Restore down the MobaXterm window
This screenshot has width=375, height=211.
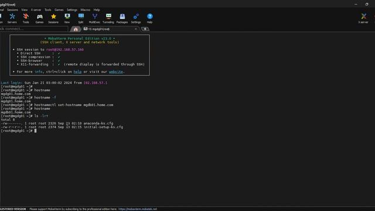pos(367,4)
